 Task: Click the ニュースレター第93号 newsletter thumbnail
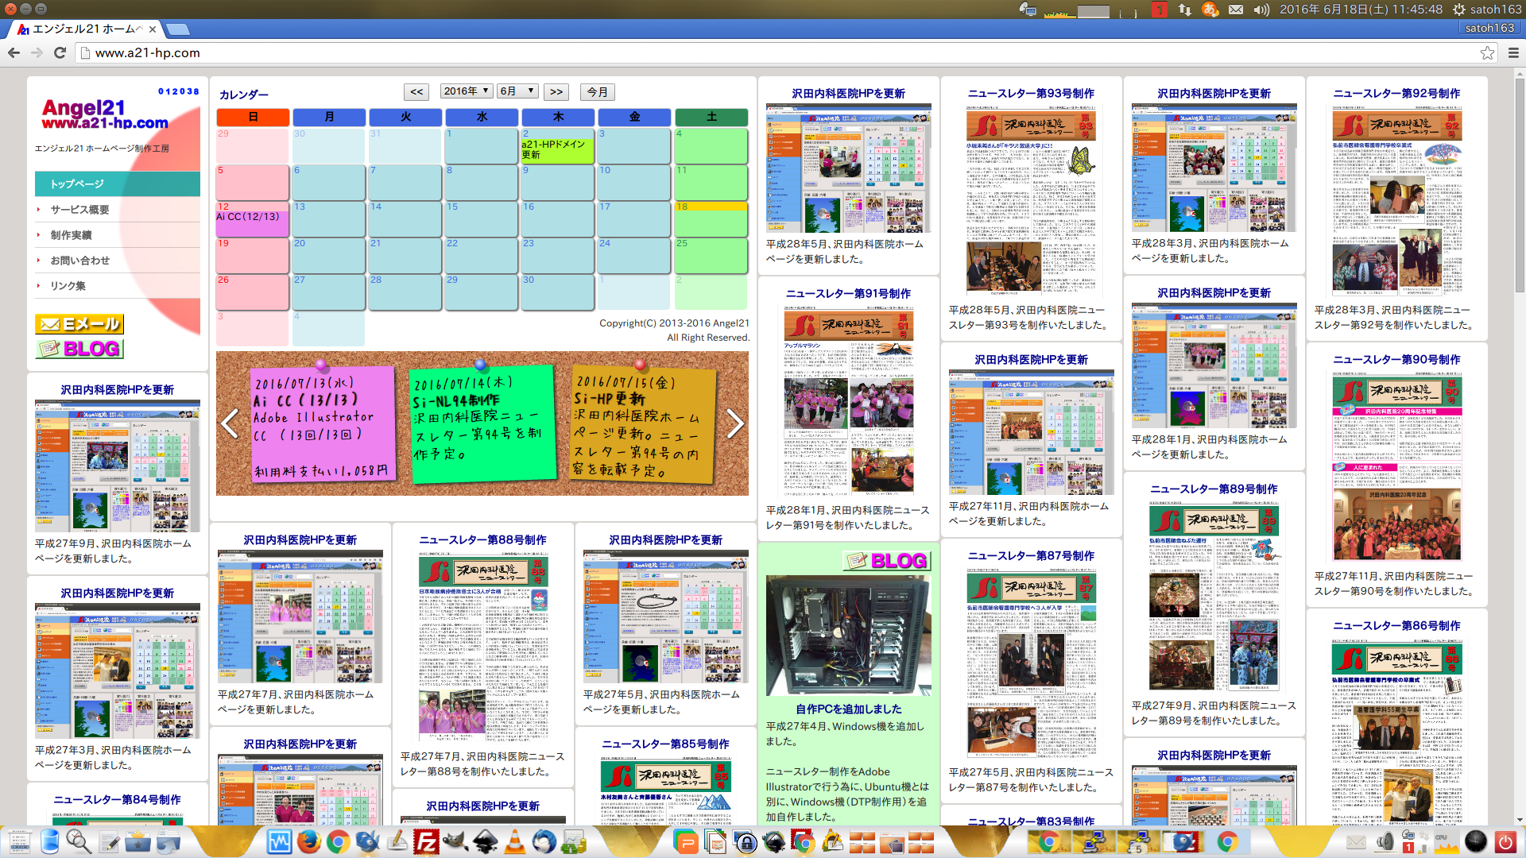[x=1031, y=202]
